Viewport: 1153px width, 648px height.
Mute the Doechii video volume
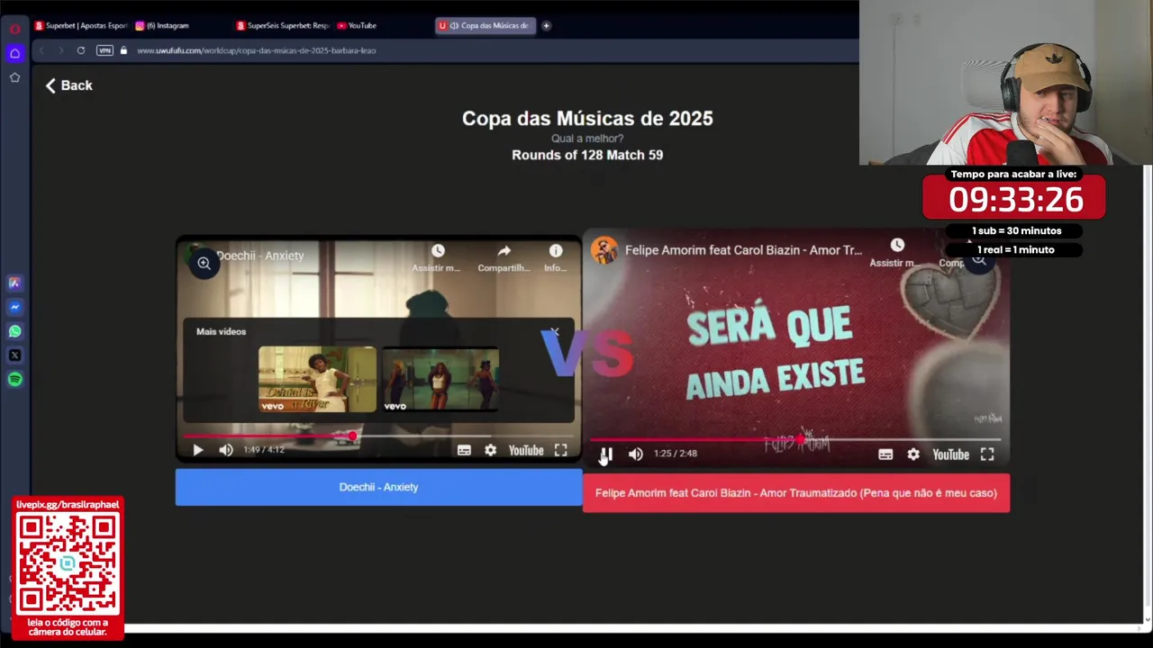coord(226,450)
